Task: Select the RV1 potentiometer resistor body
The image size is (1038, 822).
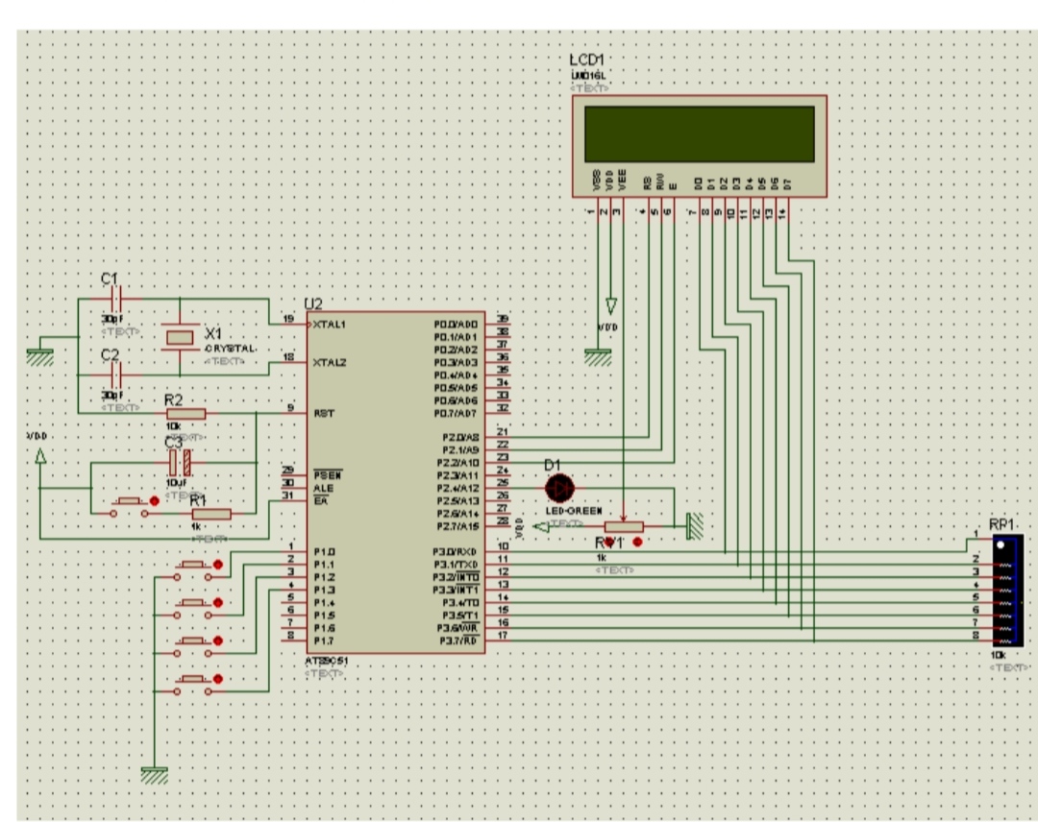Action: pos(624,526)
